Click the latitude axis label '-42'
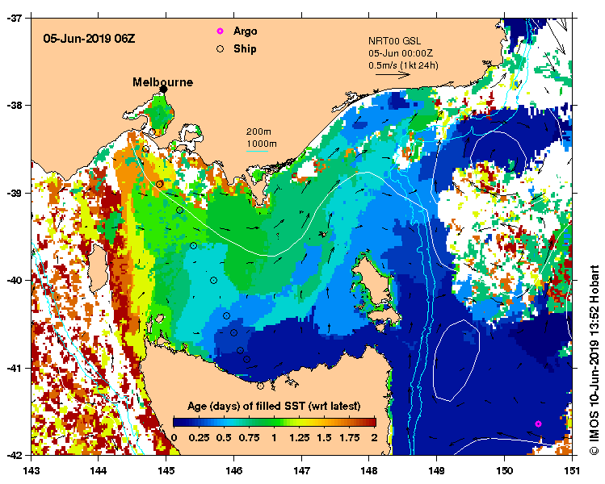This screenshot has height=484, width=605. click(x=15, y=455)
